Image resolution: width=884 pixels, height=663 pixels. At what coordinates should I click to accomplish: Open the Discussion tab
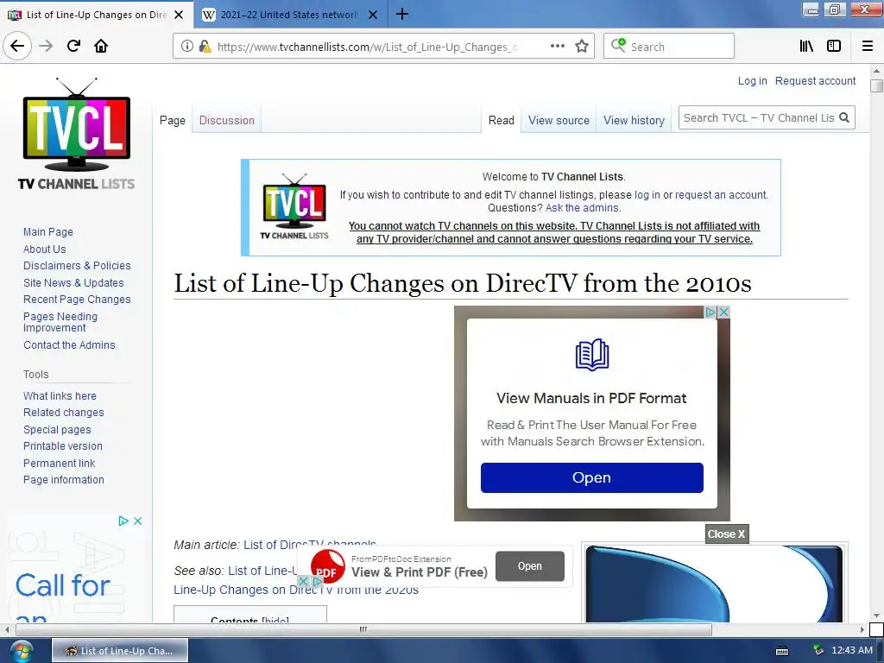(x=227, y=120)
